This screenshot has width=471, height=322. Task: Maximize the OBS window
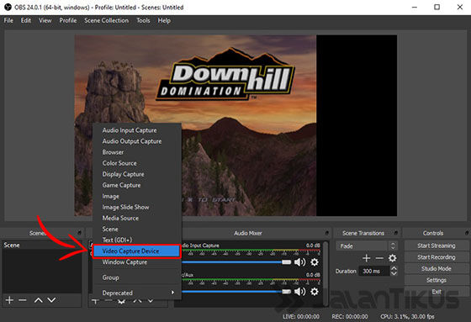point(437,7)
